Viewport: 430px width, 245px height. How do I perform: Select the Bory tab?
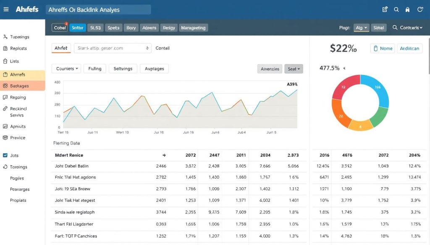[131, 28]
